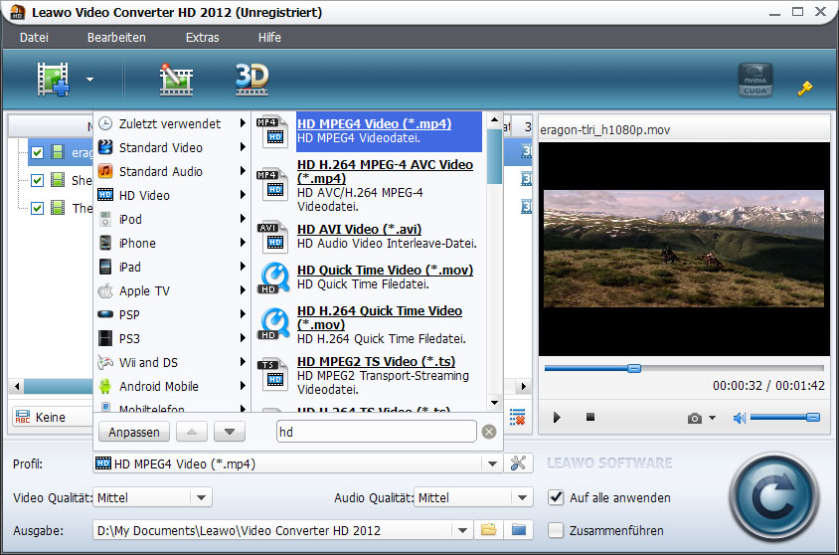839x555 pixels.
Task: Click the NVIDIA CUDA icon
Action: [x=755, y=82]
